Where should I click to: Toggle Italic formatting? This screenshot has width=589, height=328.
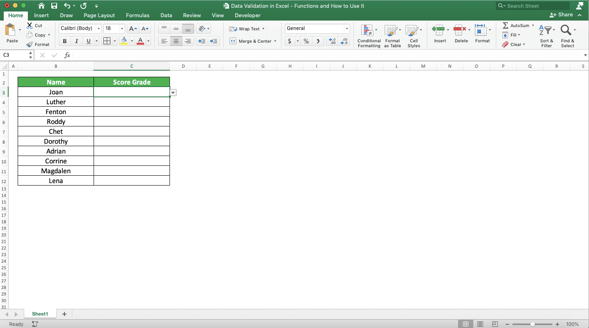click(x=77, y=41)
